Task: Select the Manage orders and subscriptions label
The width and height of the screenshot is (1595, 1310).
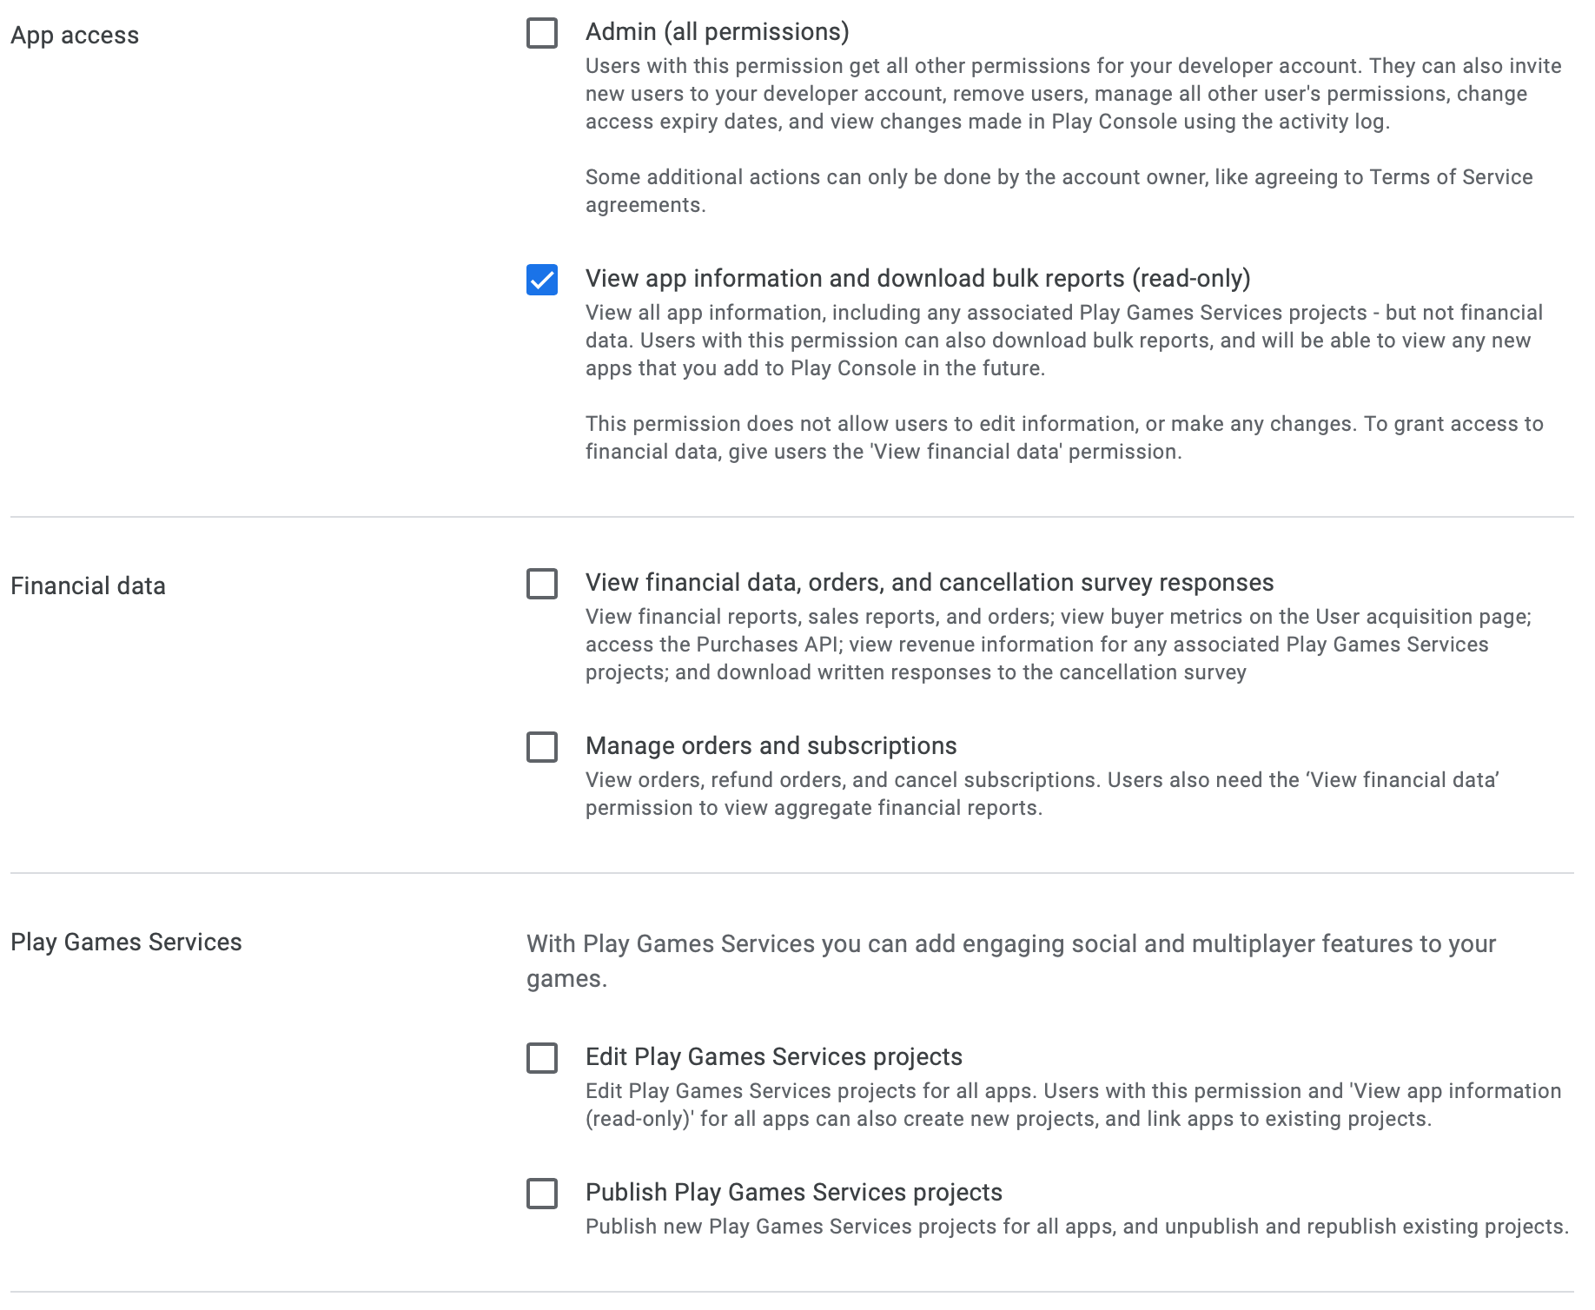Action: 771,746
